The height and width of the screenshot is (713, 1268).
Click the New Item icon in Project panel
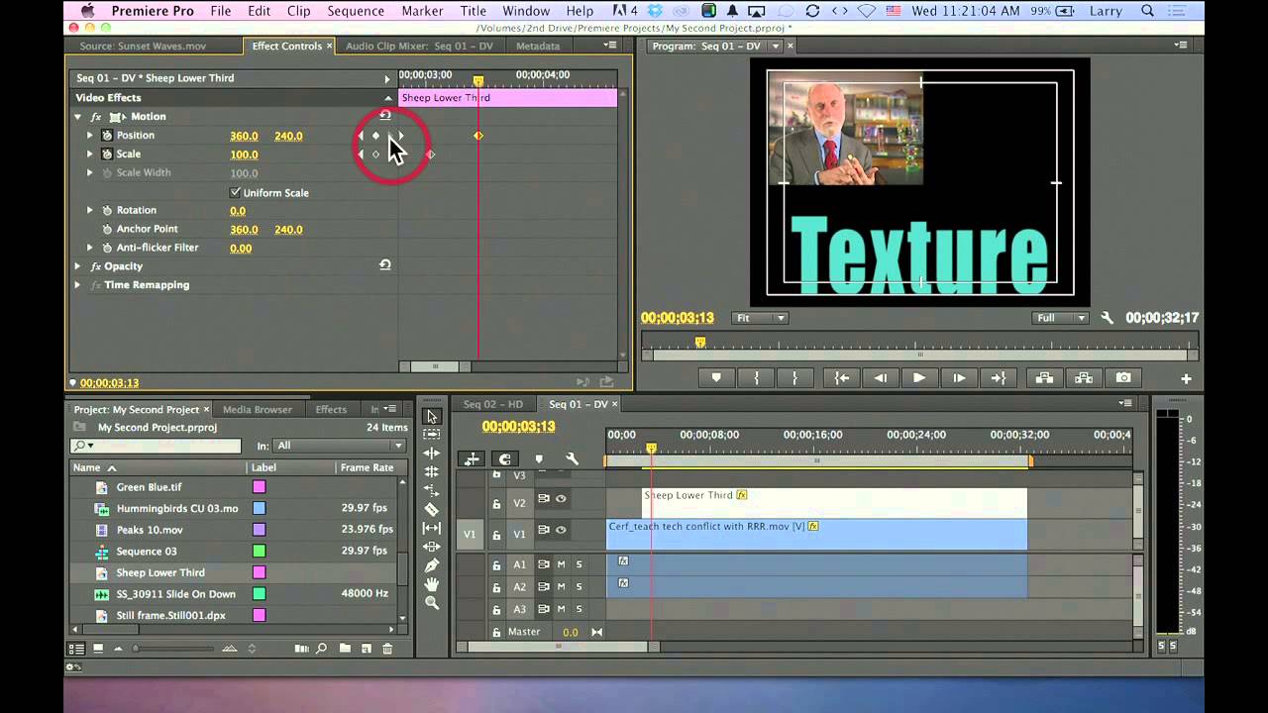tap(366, 649)
